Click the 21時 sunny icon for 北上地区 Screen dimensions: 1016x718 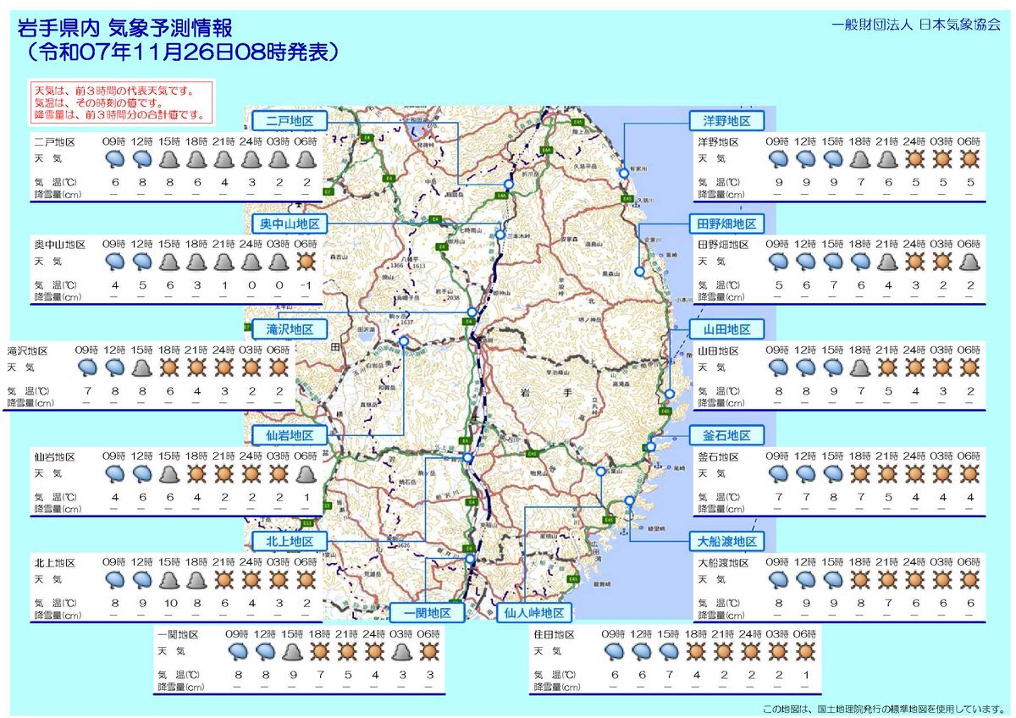(x=225, y=580)
